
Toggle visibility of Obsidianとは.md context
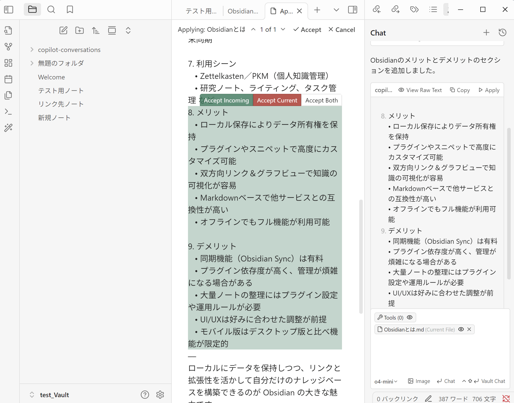[461, 329]
